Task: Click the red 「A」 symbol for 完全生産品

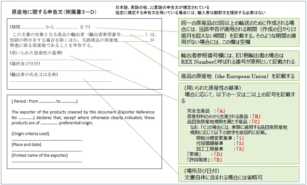Action: click(x=222, y=111)
